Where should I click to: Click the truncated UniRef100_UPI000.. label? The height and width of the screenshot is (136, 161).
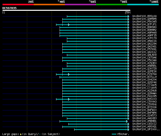[x=146, y=129]
